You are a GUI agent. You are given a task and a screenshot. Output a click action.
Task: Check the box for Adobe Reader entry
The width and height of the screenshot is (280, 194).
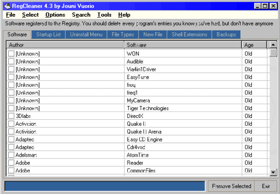tap(11, 163)
